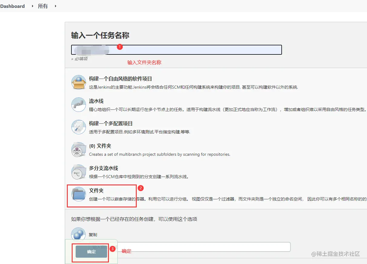Click 所有 in the breadcrumb bar
The image size is (367, 264).
tap(42, 6)
